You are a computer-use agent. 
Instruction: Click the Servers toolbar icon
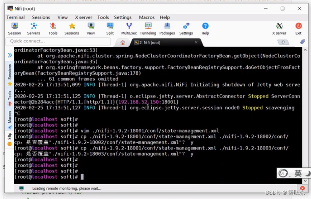point(33,29)
